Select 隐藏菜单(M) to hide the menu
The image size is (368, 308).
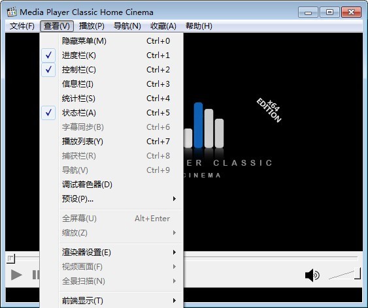112,41
